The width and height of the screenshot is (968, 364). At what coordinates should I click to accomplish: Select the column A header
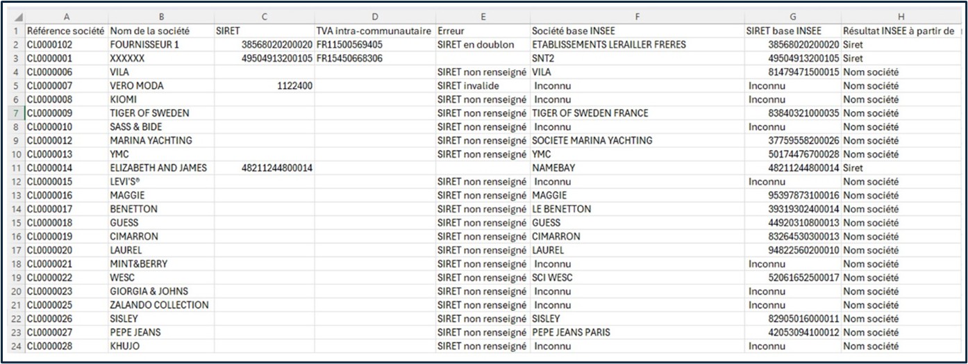[x=66, y=17]
